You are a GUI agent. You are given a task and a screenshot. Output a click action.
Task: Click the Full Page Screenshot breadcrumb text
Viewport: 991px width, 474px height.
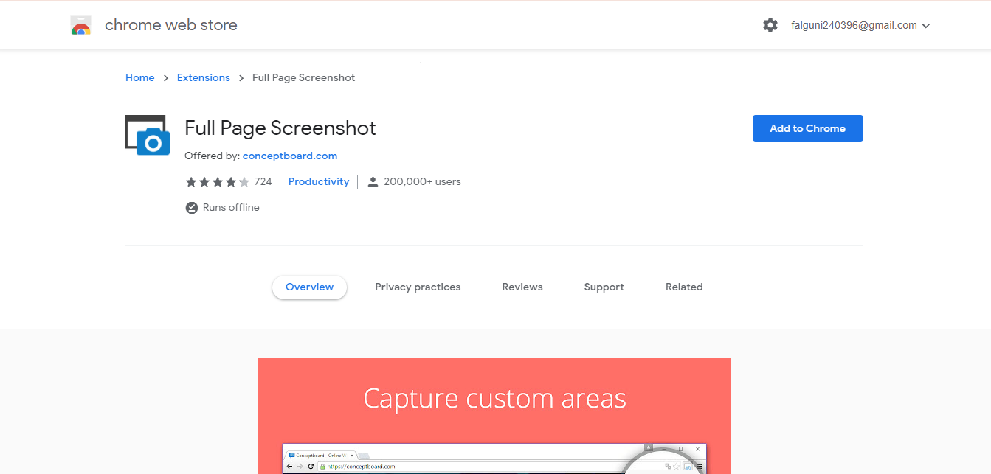(304, 78)
